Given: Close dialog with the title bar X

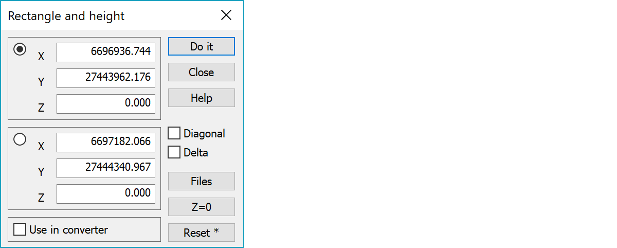Looking at the screenshot, I should click(226, 15).
